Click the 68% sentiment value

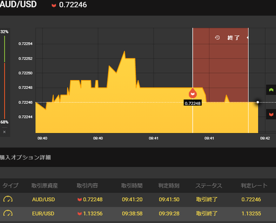click(x=4, y=122)
